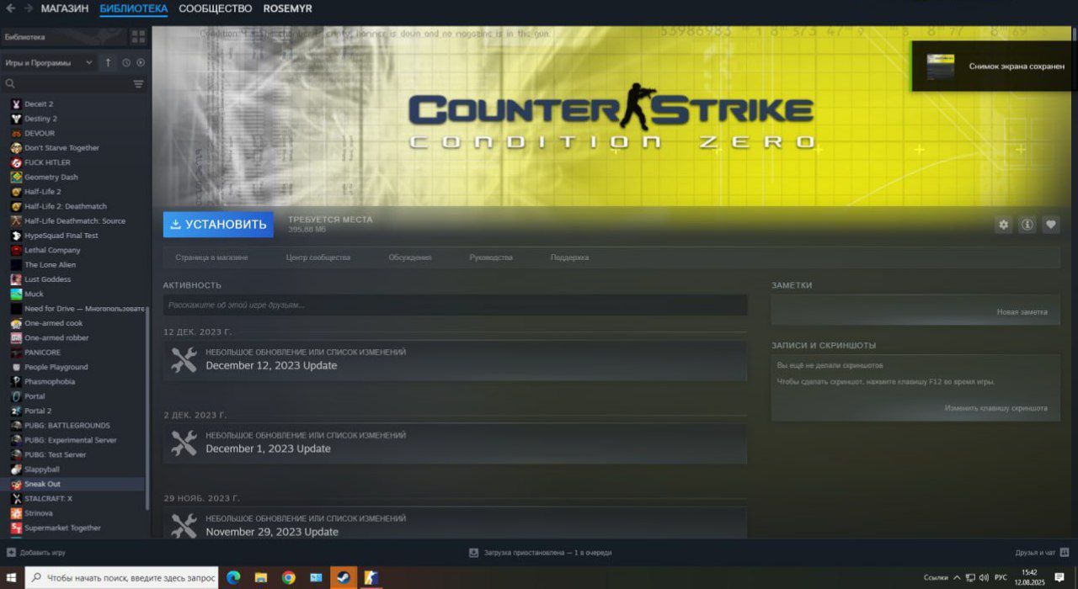Image resolution: width=1078 pixels, height=589 pixels.
Task: Open Google Chrome from taskbar
Action: point(288,577)
